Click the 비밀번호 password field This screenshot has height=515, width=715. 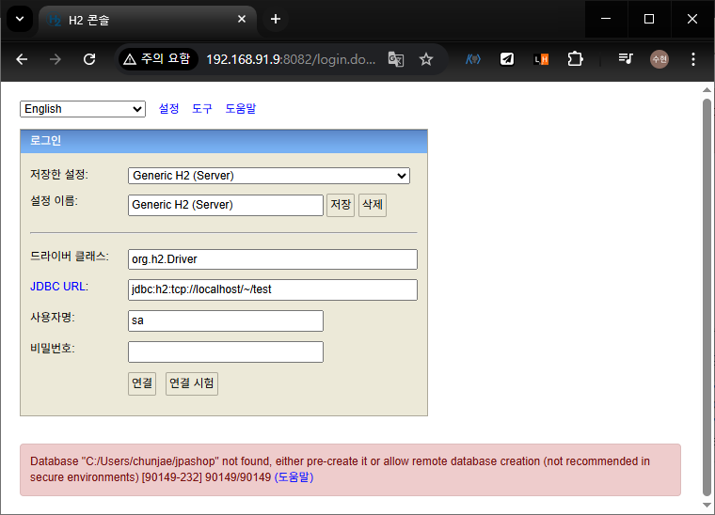[x=226, y=352]
